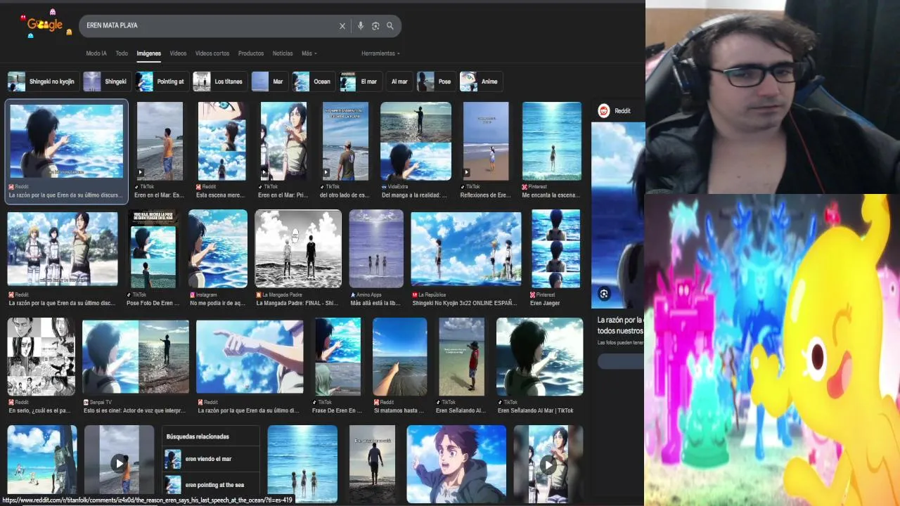
Task: Click 'La Mangada Padre: FINAL - Shi...' caption
Action: (297, 303)
